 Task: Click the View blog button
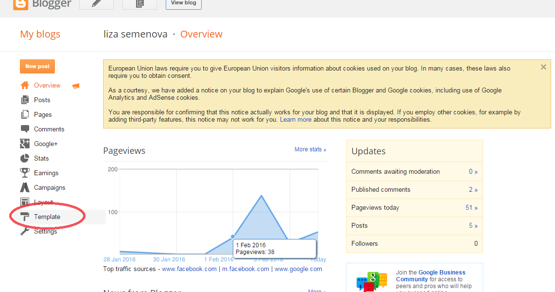(183, 4)
